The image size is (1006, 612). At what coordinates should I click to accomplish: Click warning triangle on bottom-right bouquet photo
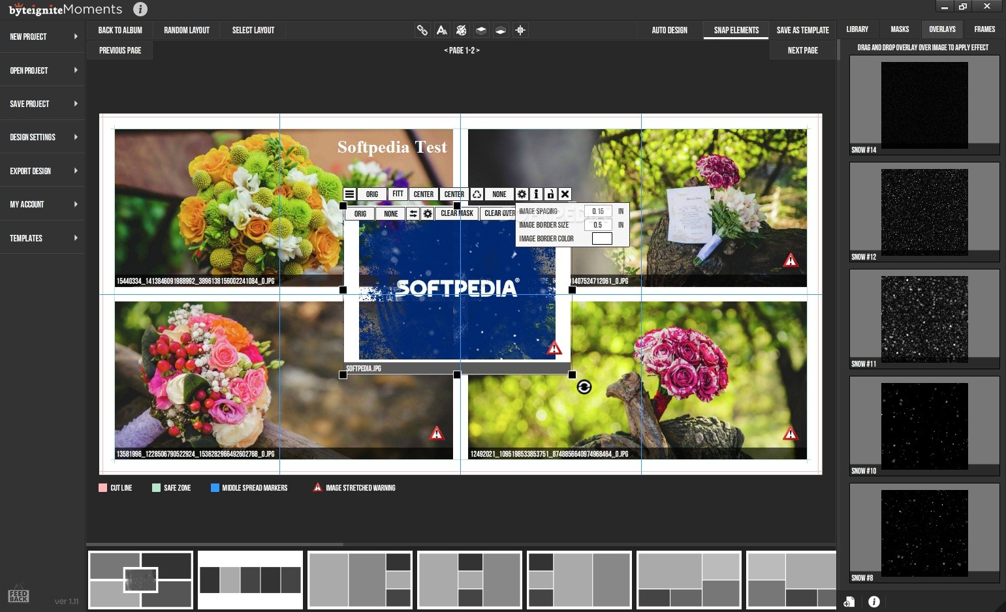(x=791, y=433)
